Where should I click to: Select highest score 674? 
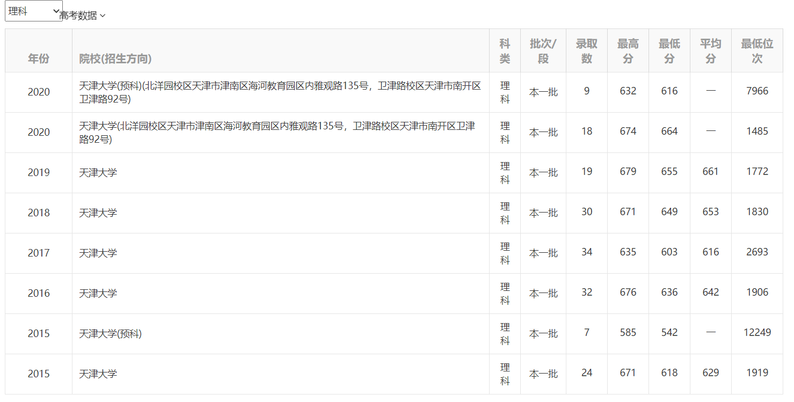[x=628, y=131]
